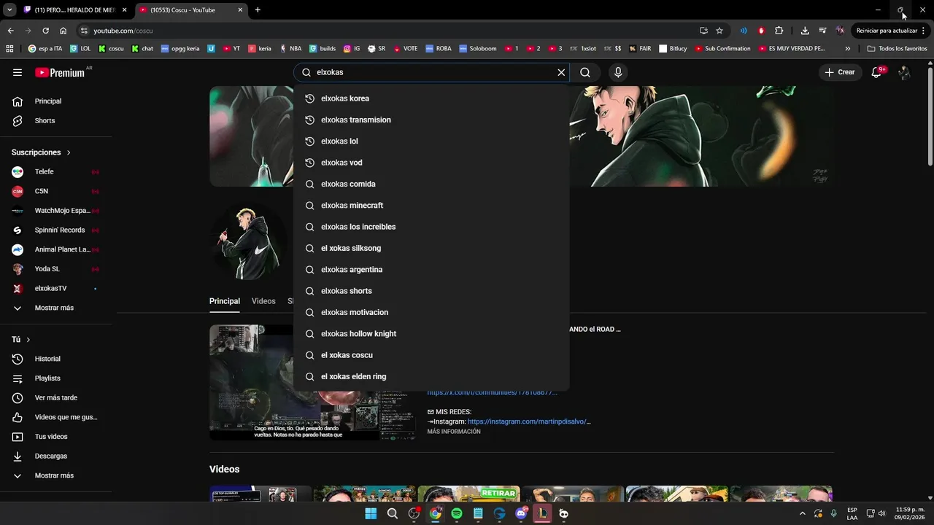The width and height of the screenshot is (934, 525).
Task: Choose 'el xokas coscu' suggestion
Action: pyautogui.click(x=431, y=355)
